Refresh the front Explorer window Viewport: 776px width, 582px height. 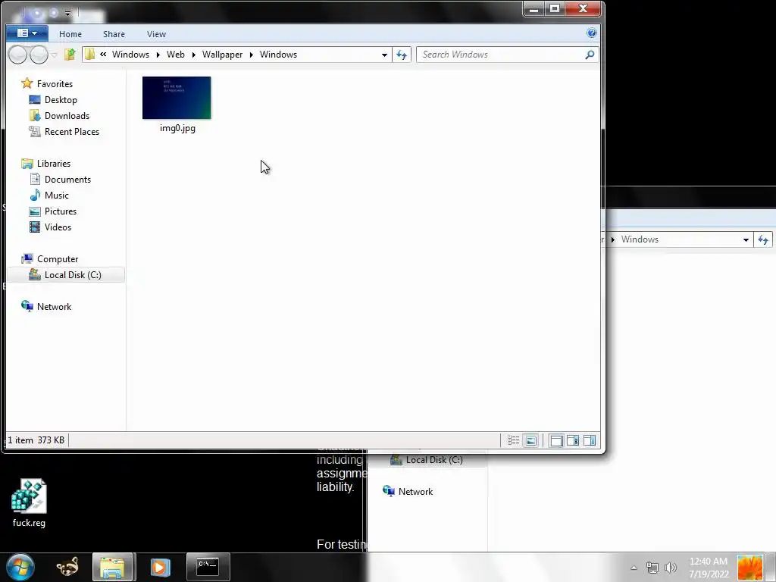coord(402,55)
